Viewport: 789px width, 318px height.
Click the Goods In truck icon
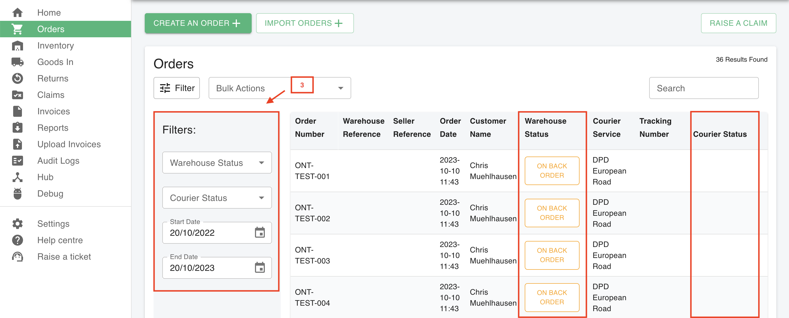tap(18, 62)
